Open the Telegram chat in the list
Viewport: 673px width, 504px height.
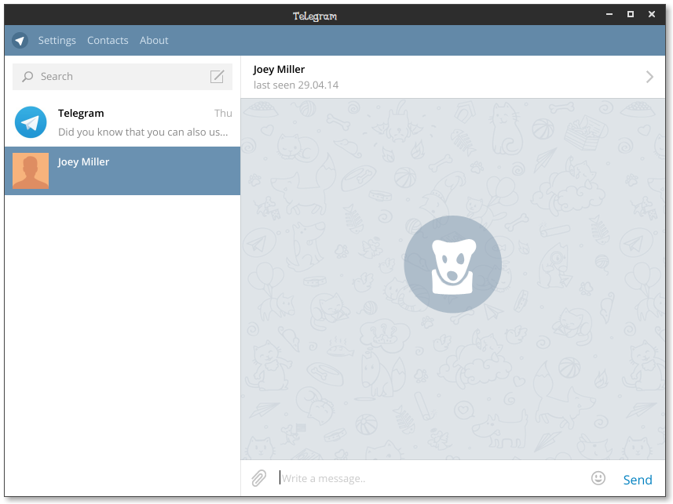(x=123, y=122)
